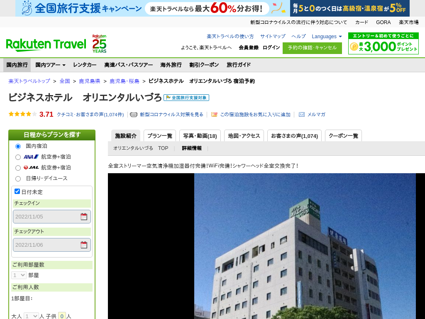425x319 pixels.
Task: Click the 楽天トラベルトップ breadcrumb
Action: click(29, 81)
